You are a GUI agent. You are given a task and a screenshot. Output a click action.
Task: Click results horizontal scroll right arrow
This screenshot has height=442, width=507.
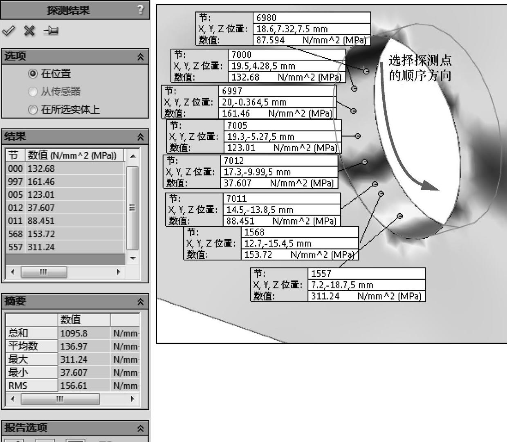(119, 271)
